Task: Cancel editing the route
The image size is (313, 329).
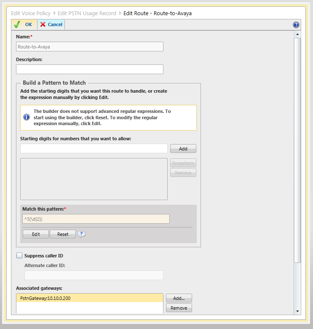Action: point(51,24)
